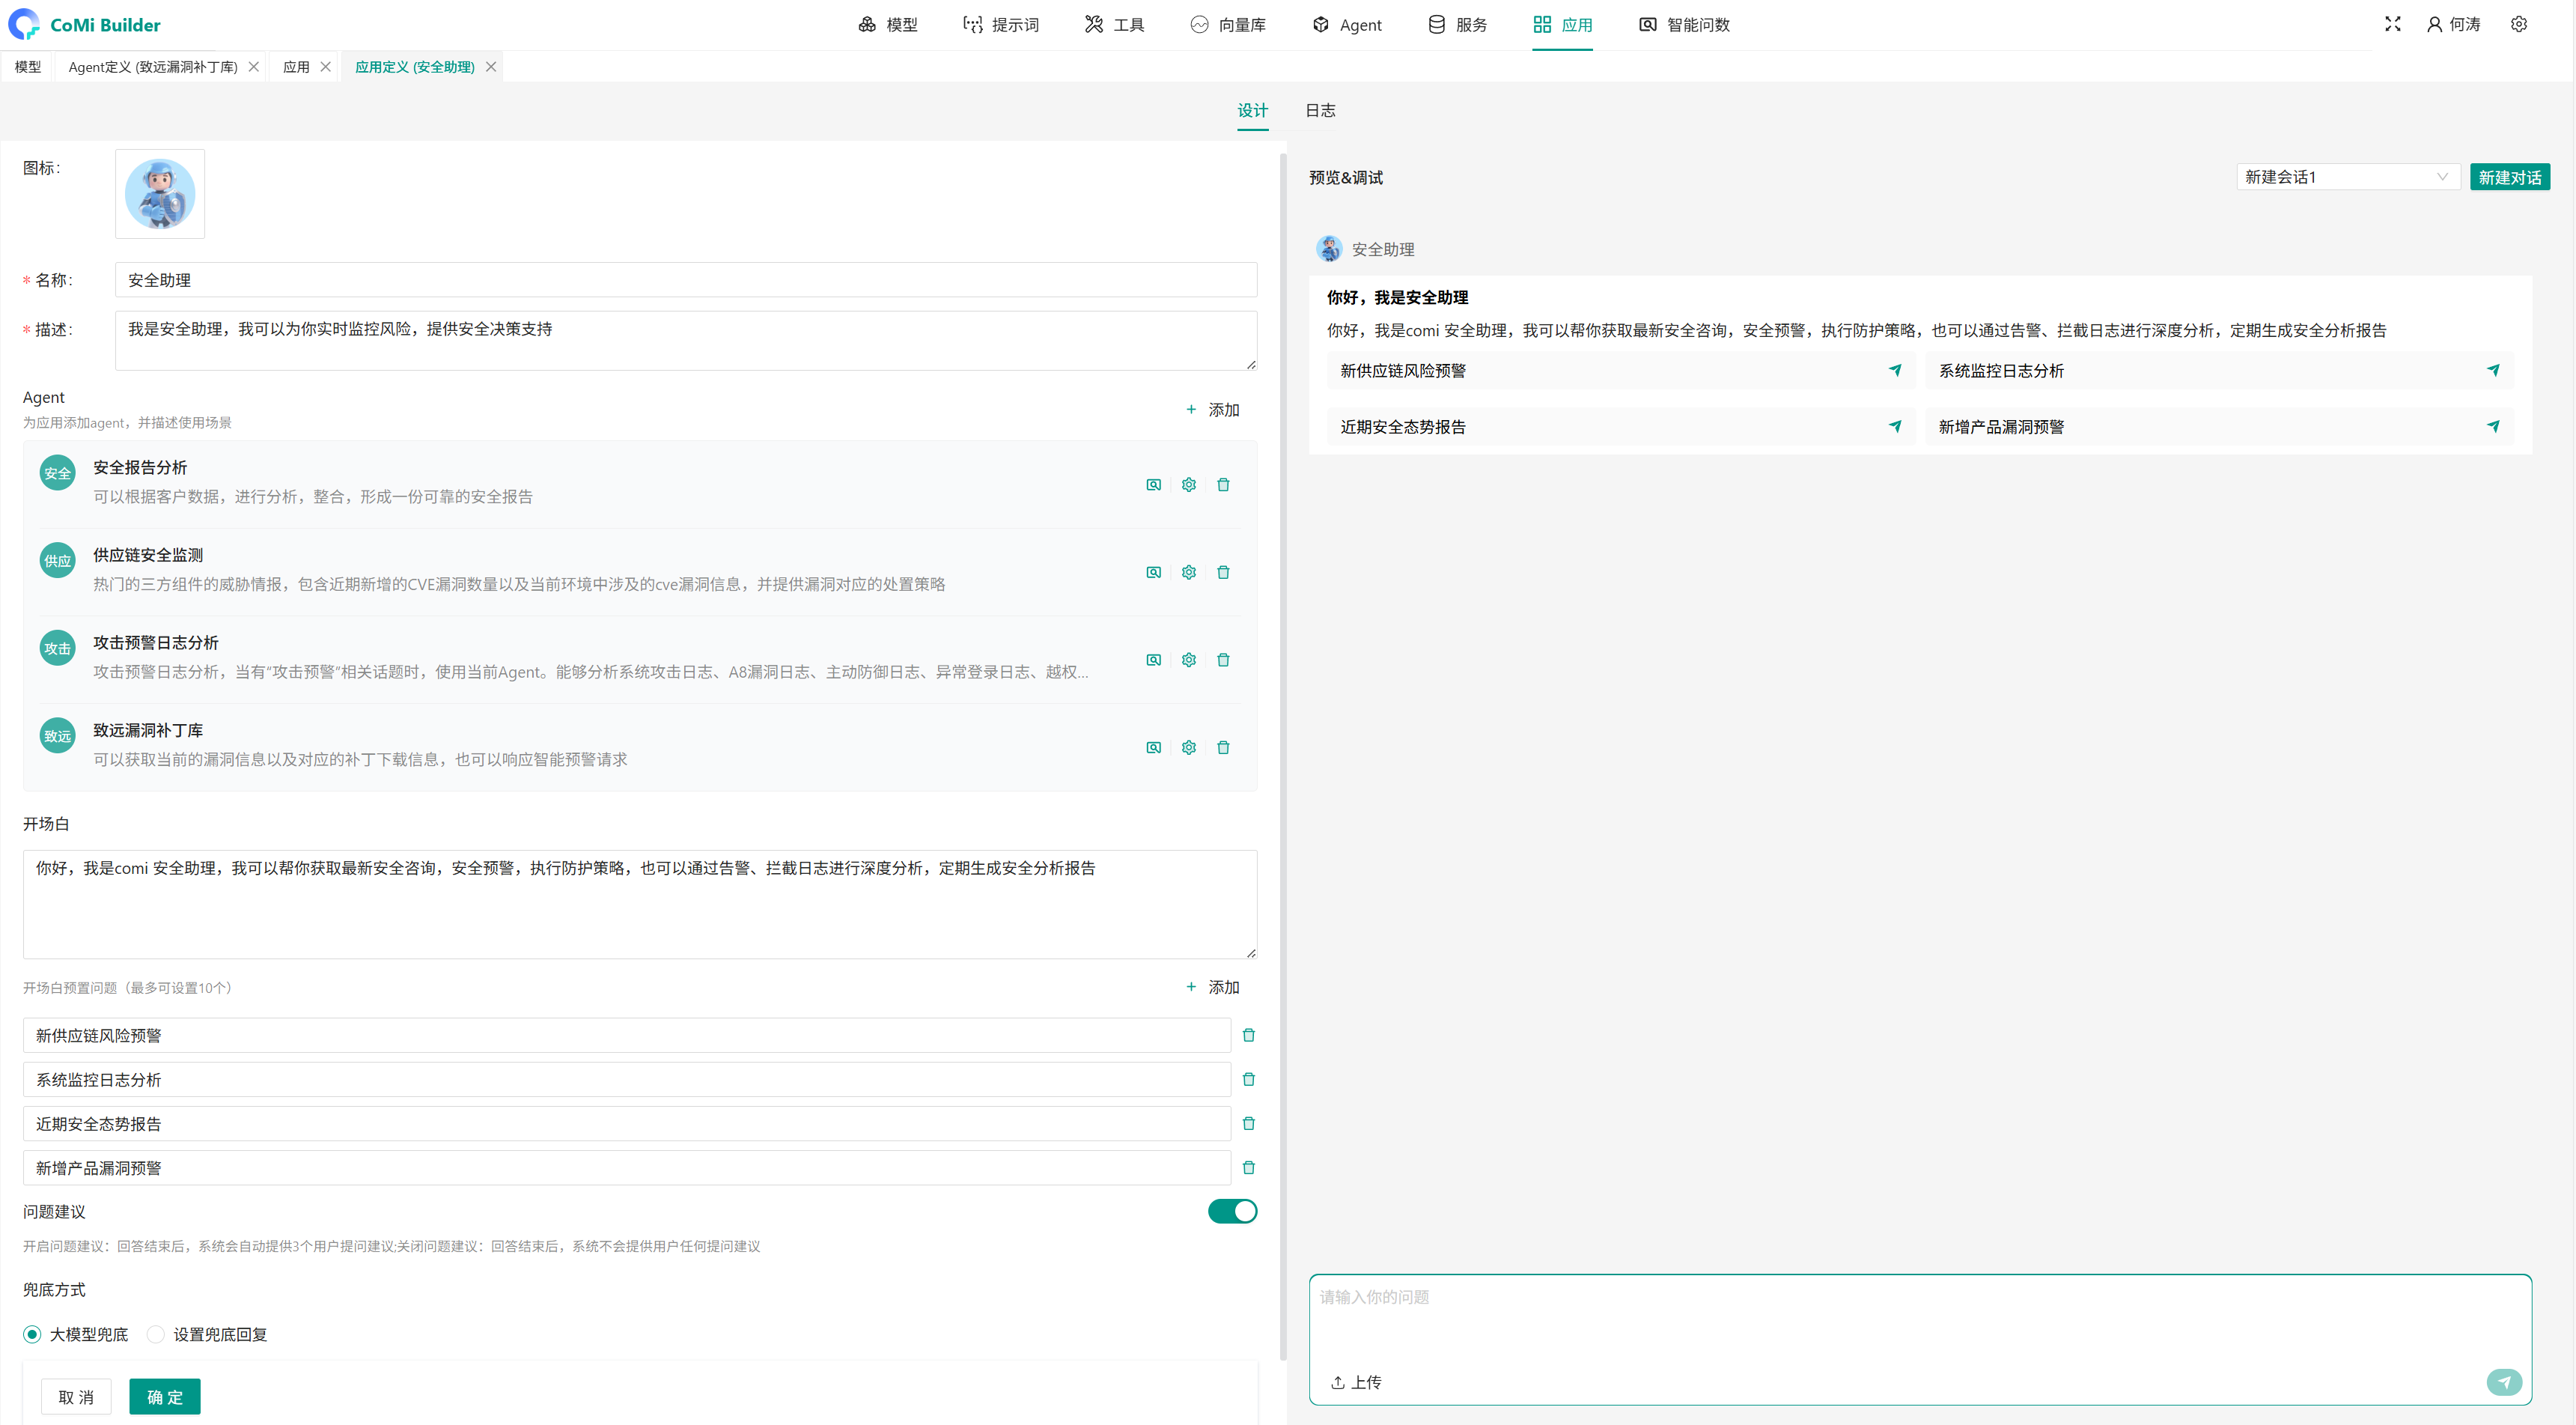
Task: Click 添加 to add preset question
Action: coord(1212,988)
